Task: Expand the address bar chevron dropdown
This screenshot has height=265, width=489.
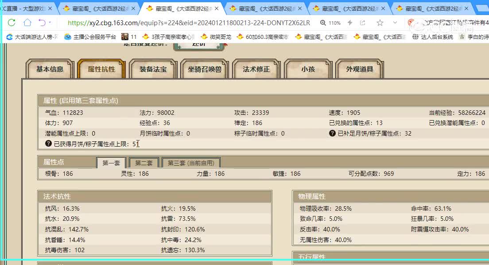Action: tap(395, 23)
